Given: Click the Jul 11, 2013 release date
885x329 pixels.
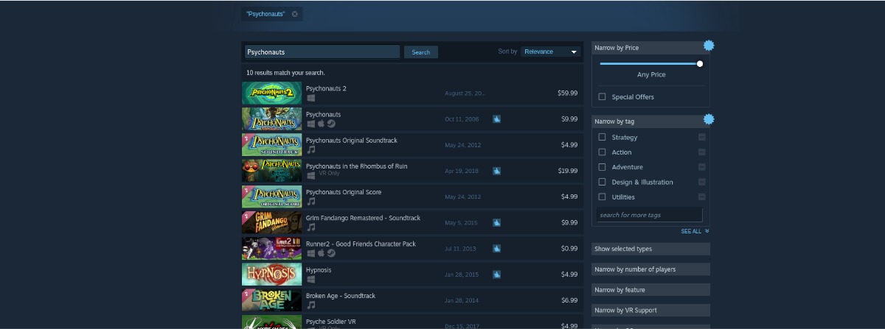Looking at the screenshot, I should click(461, 249).
